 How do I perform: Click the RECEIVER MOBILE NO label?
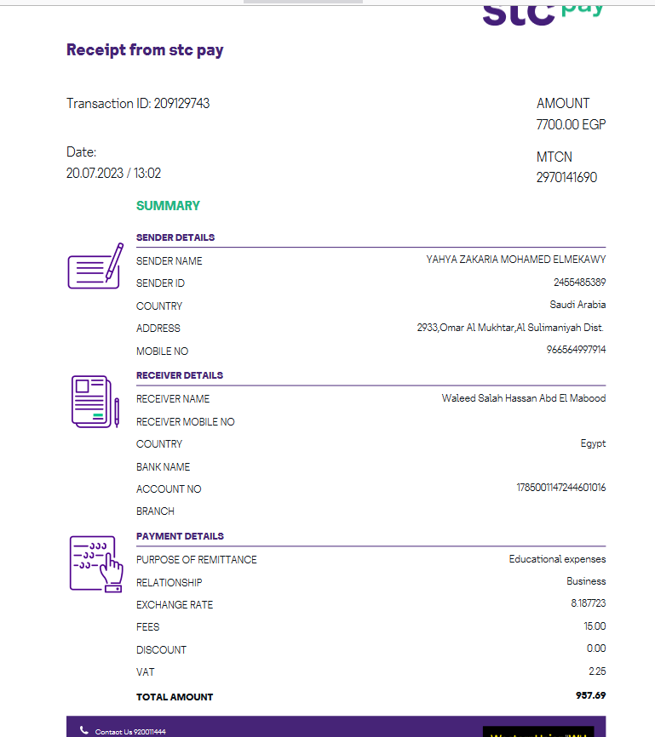186,422
